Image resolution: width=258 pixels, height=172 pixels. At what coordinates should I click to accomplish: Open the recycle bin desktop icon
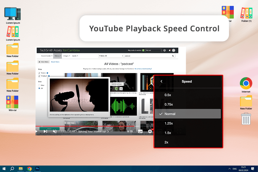(x=246, y=119)
